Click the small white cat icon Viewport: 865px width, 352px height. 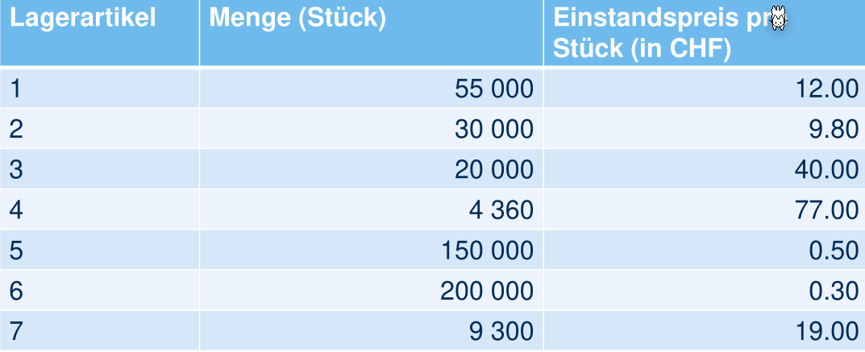(x=778, y=18)
